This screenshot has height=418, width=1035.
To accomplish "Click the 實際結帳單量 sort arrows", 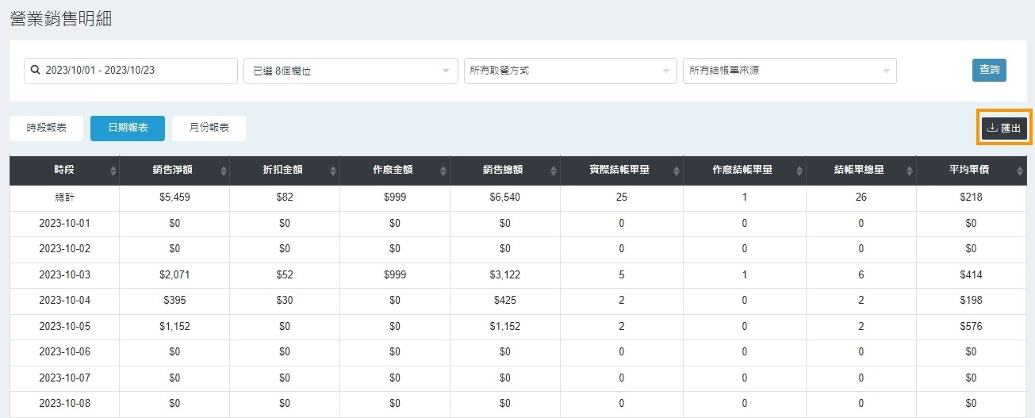I will (x=675, y=171).
